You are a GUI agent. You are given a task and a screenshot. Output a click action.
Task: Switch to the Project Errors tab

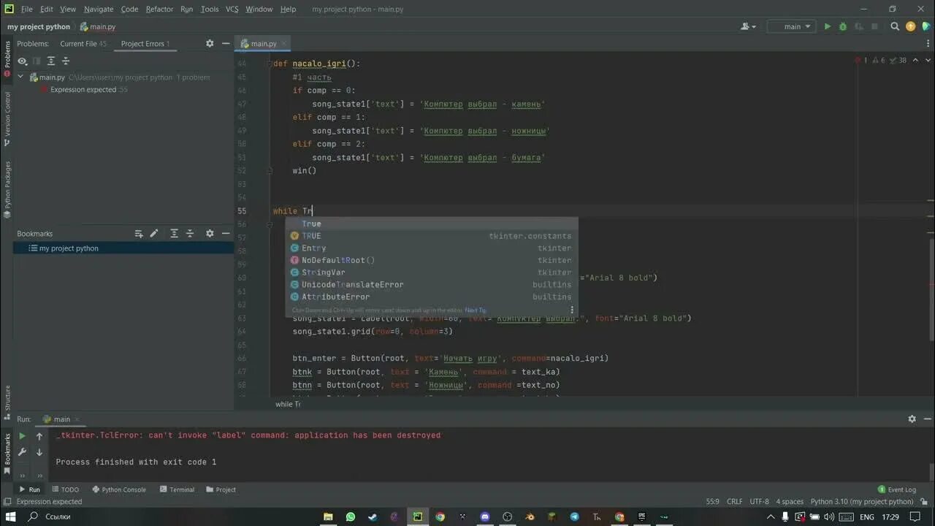143,44
